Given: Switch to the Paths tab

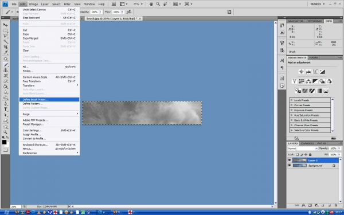Looking at the screenshot, I should [322, 143].
